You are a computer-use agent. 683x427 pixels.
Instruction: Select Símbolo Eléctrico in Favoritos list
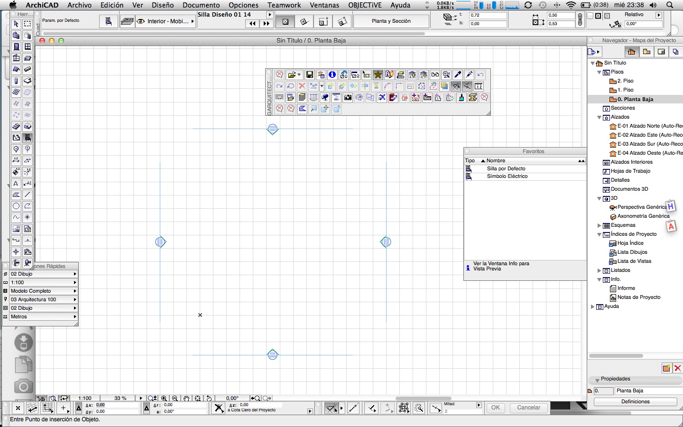coord(507,176)
